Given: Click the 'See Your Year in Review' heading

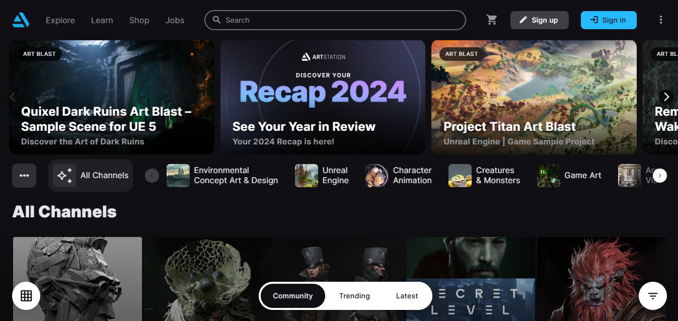Looking at the screenshot, I should 304,126.
